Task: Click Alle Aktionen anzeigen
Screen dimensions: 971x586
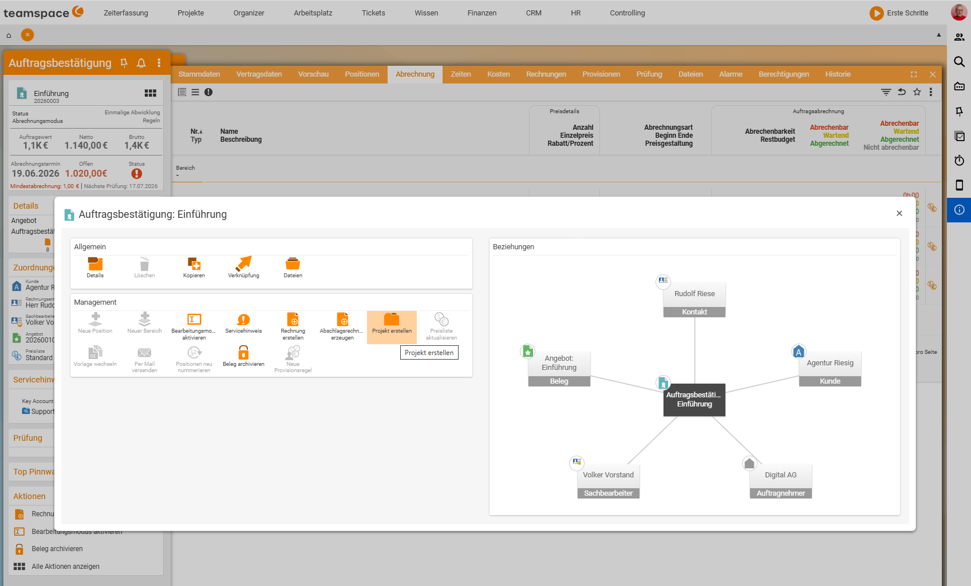Action: click(x=66, y=567)
